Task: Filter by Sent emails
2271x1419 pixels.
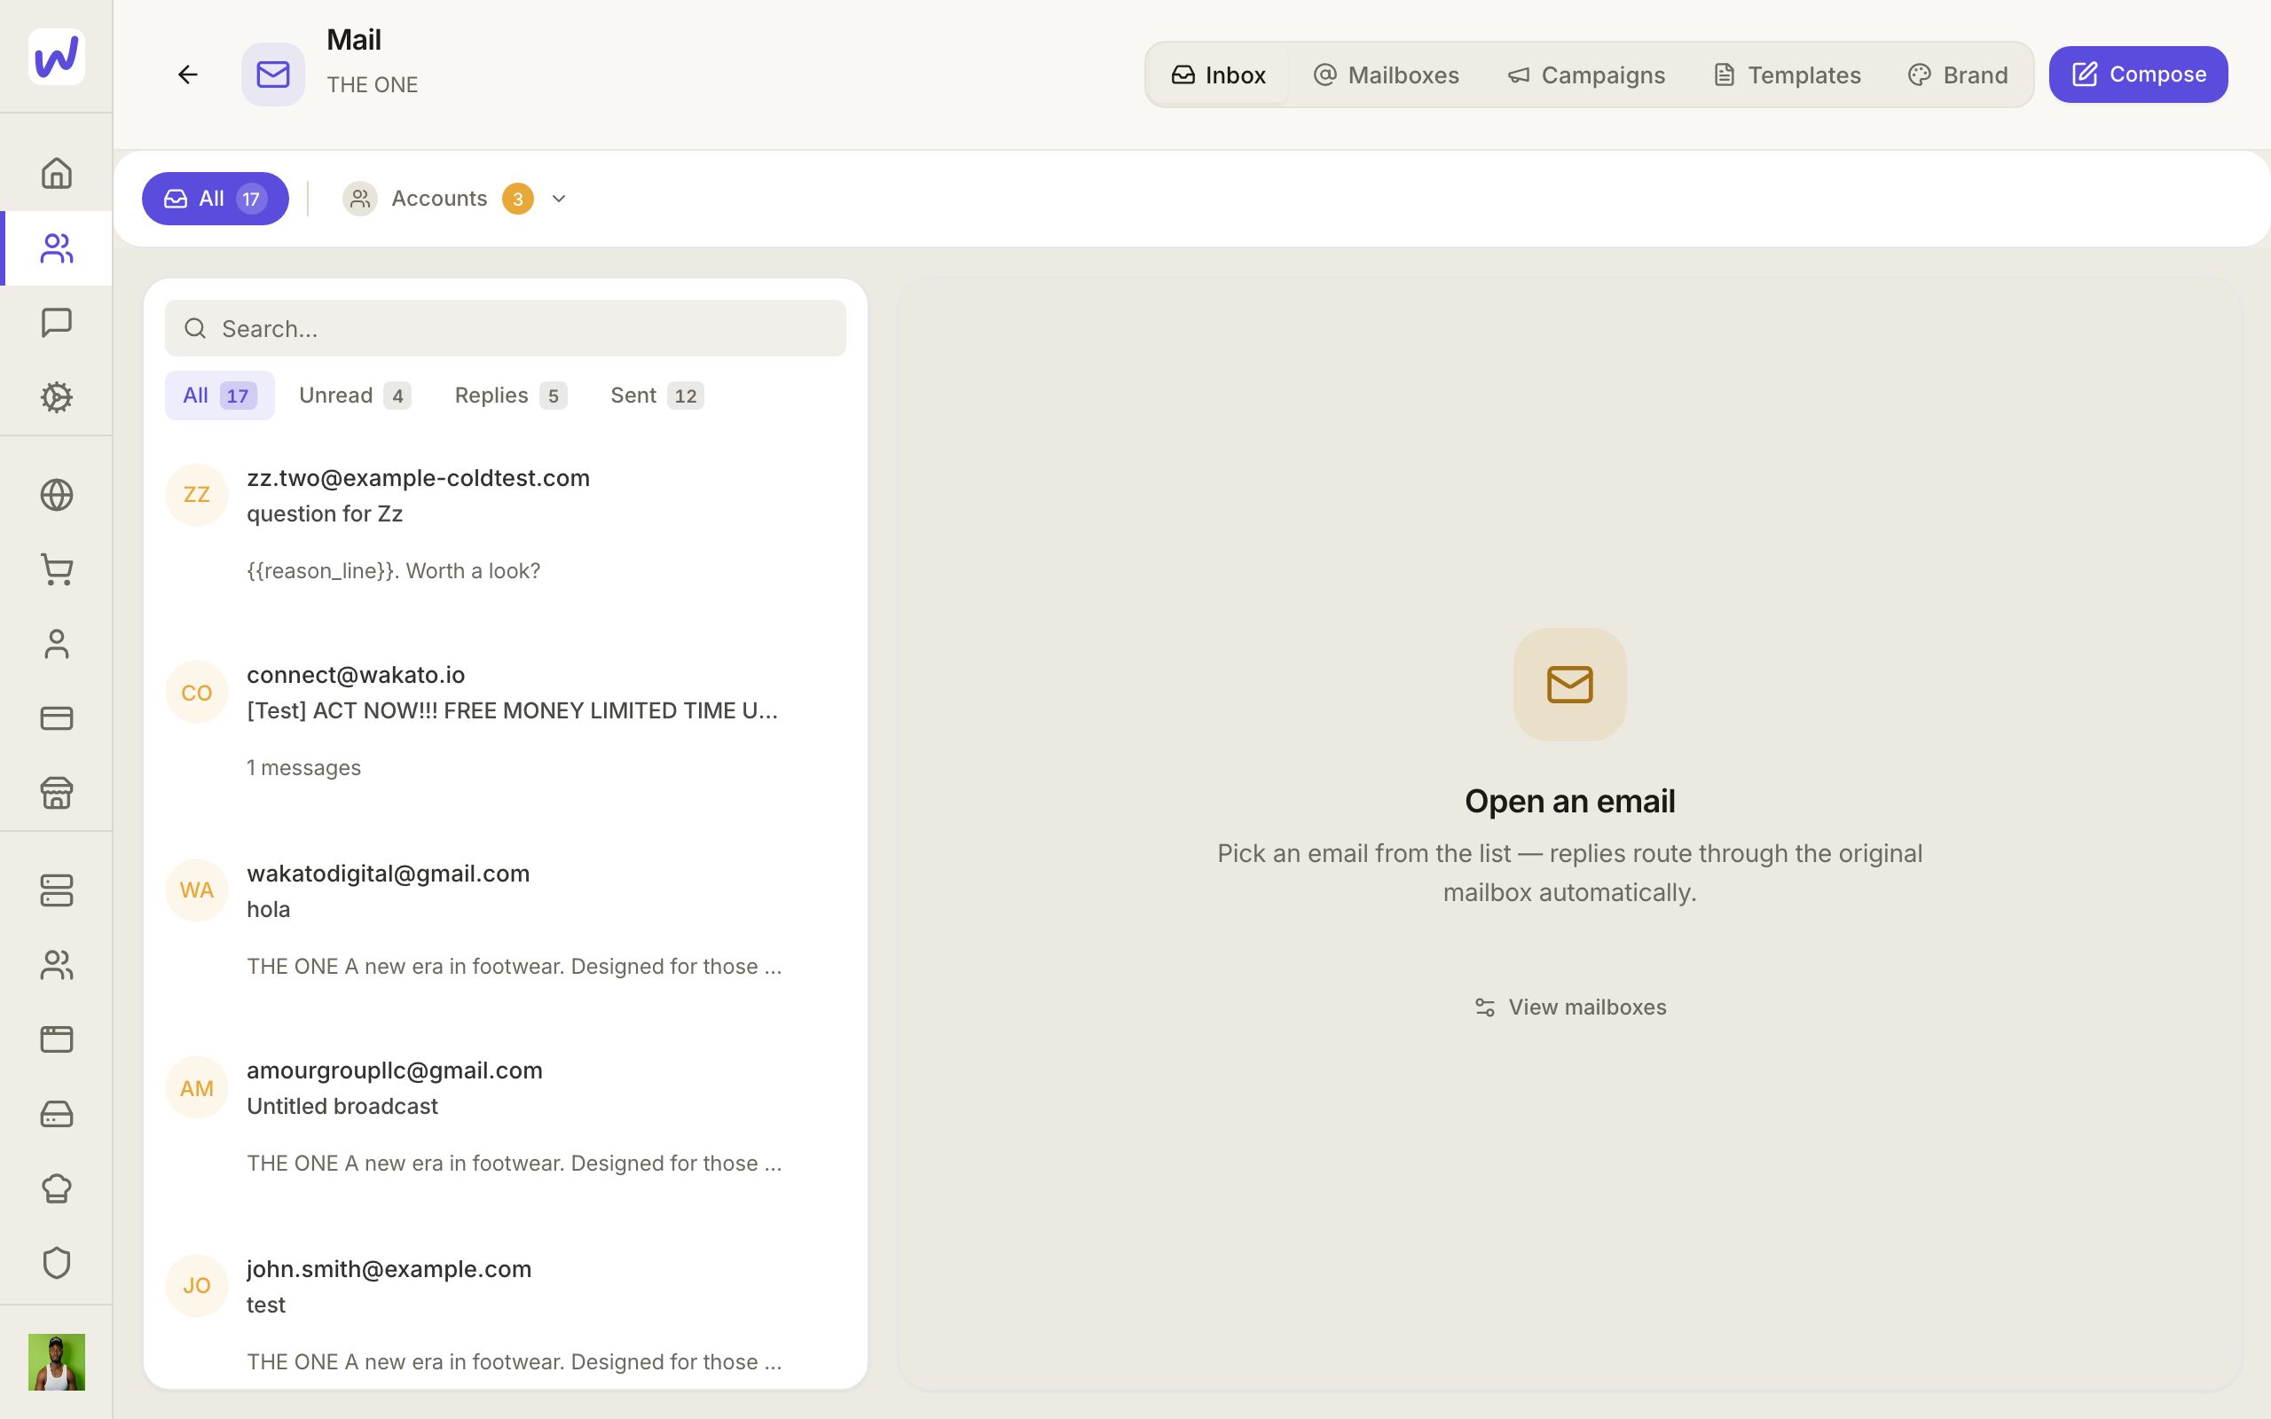Action: 656,396
